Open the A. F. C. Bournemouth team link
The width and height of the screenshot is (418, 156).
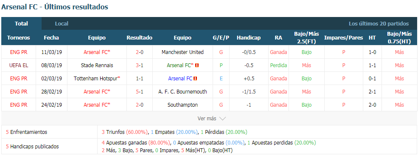click(182, 92)
